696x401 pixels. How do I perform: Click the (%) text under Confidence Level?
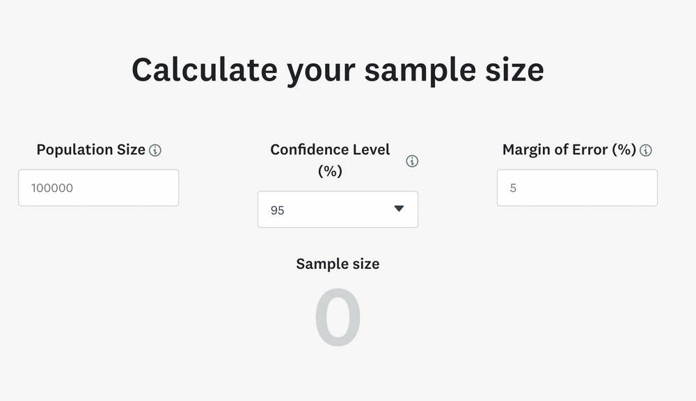[x=330, y=171]
